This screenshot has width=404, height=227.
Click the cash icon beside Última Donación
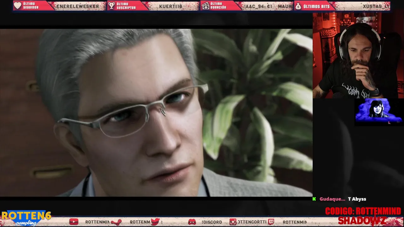point(205,6)
